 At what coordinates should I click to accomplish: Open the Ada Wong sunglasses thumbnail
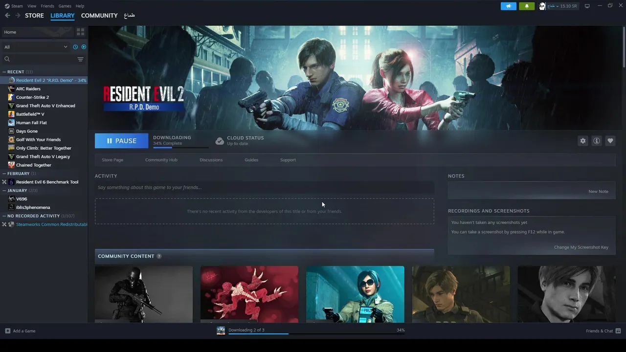click(x=355, y=294)
